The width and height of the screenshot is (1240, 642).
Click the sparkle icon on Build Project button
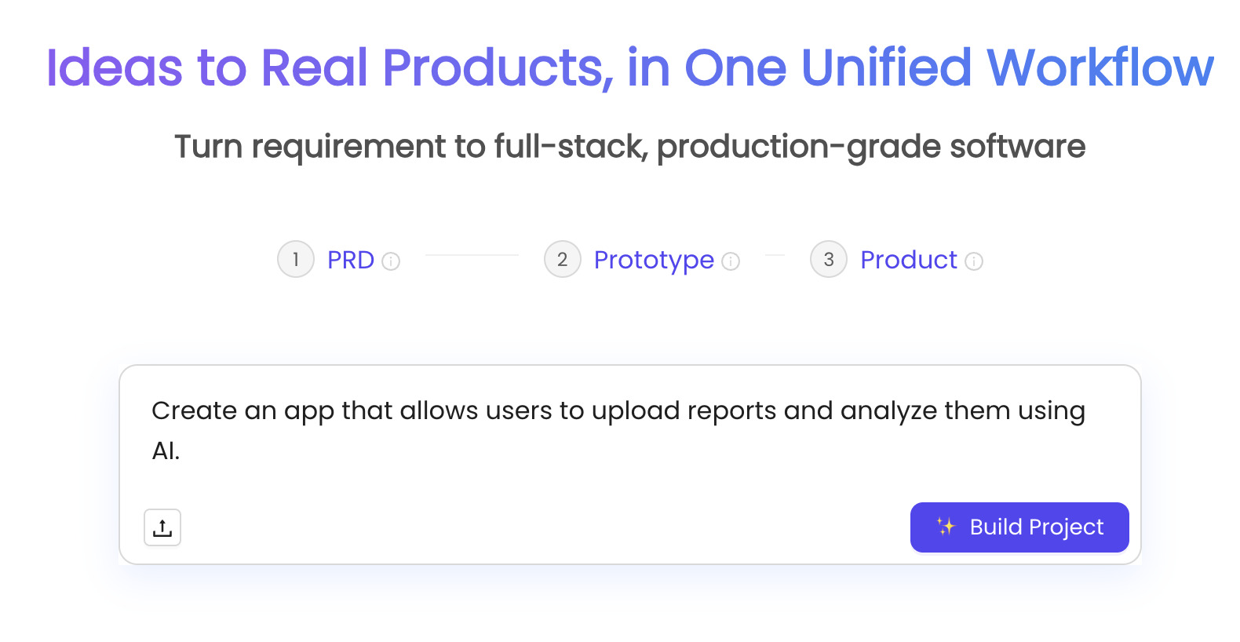coord(945,527)
